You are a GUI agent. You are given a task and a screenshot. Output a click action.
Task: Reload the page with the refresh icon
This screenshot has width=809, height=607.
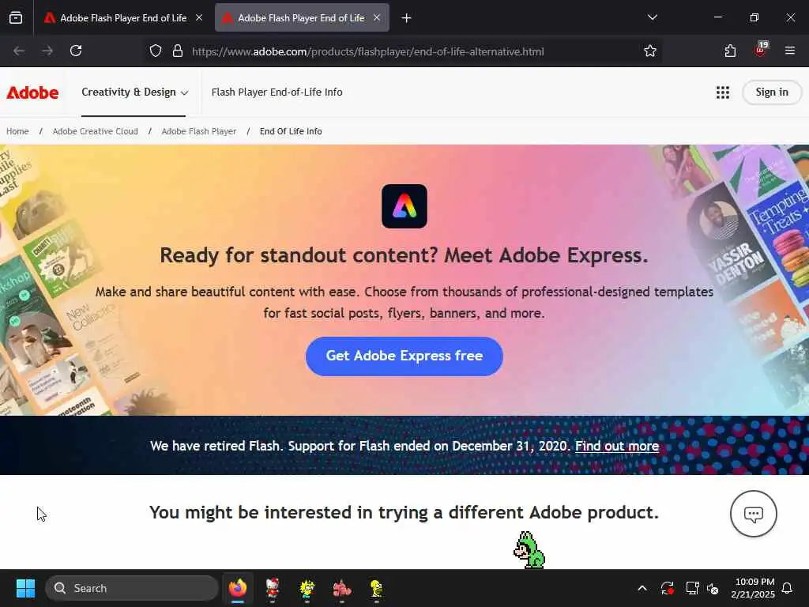(76, 51)
